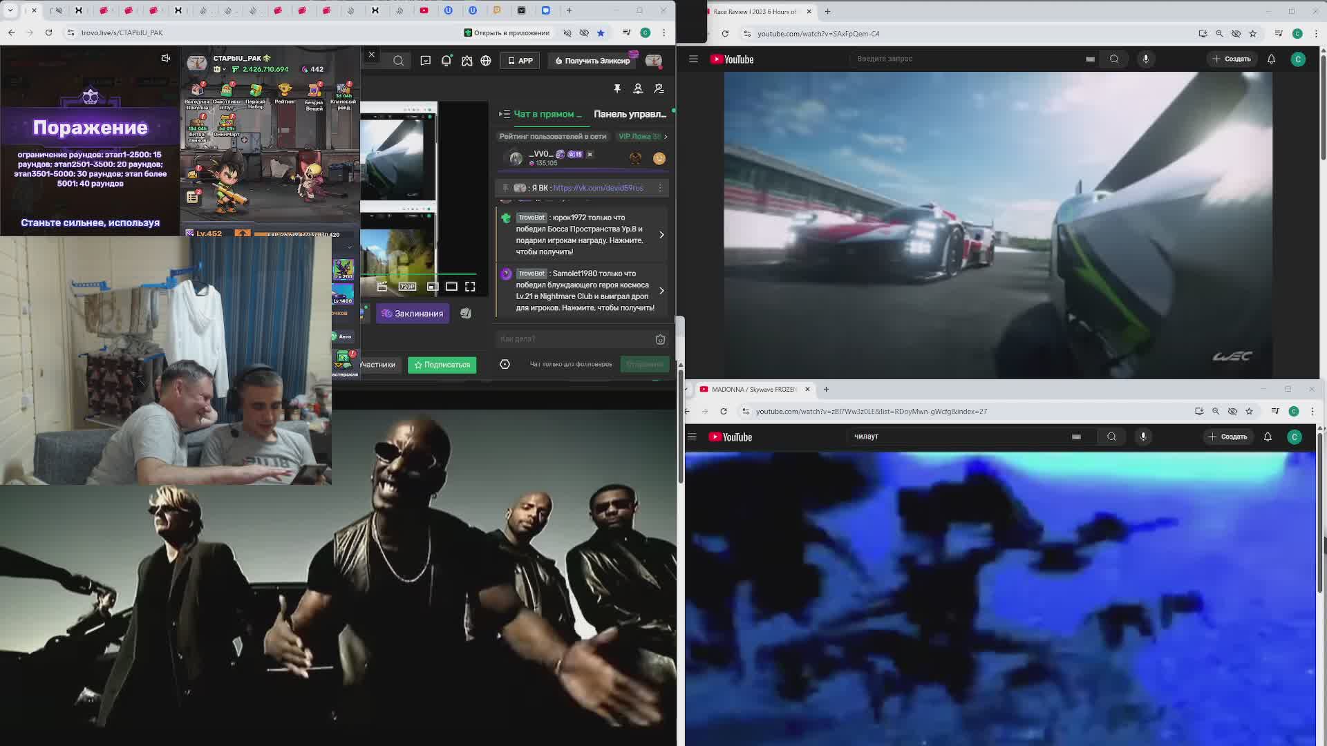Click the pin icon above chat
1327x746 pixels.
(617, 88)
